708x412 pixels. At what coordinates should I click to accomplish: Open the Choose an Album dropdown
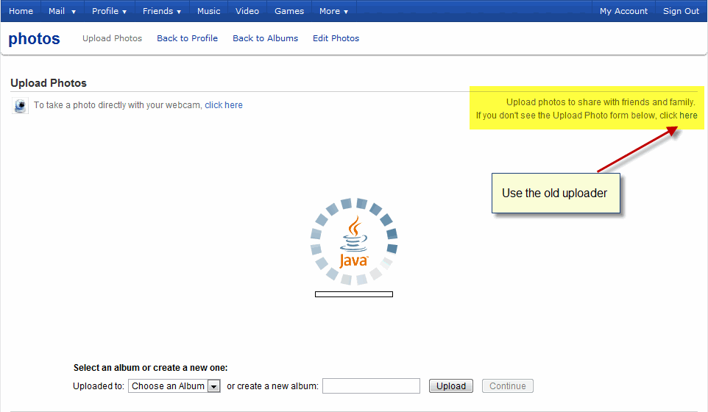pyautogui.click(x=174, y=386)
